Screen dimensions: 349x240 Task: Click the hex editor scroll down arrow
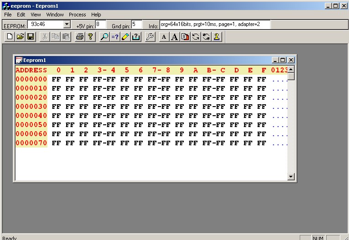pyautogui.click(x=291, y=176)
